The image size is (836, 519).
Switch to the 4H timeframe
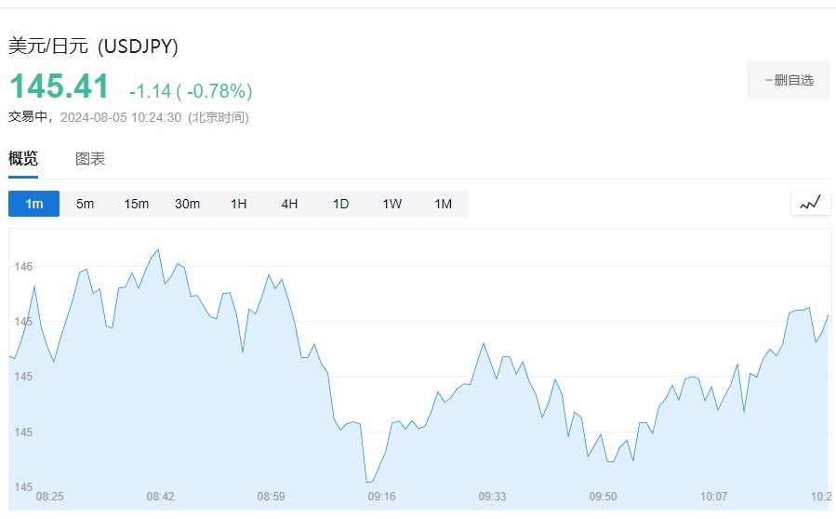click(290, 204)
